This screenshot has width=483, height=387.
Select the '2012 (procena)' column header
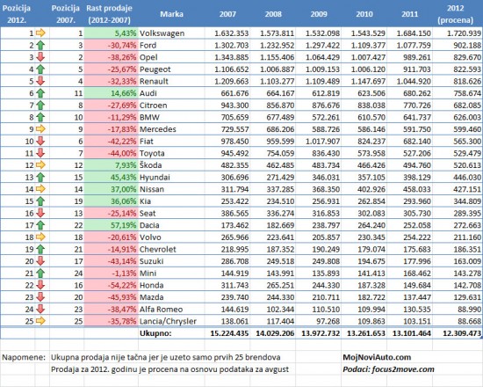pos(455,14)
